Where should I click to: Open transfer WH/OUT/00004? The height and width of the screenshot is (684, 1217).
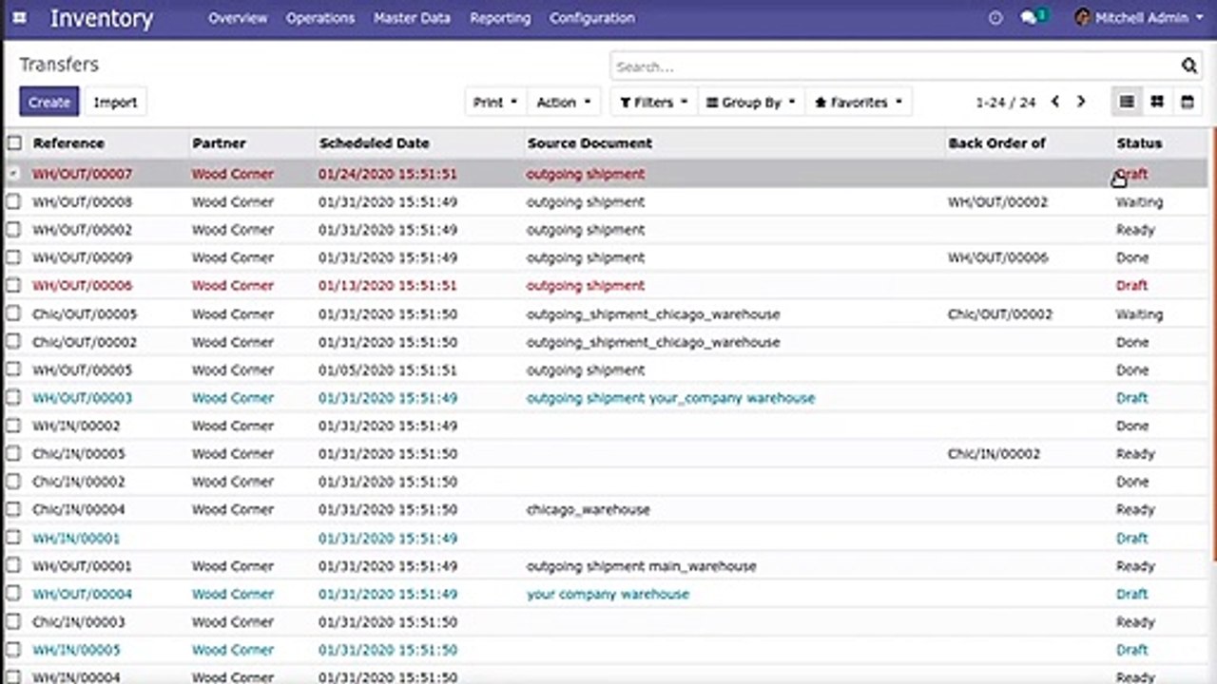[x=82, y=594]
